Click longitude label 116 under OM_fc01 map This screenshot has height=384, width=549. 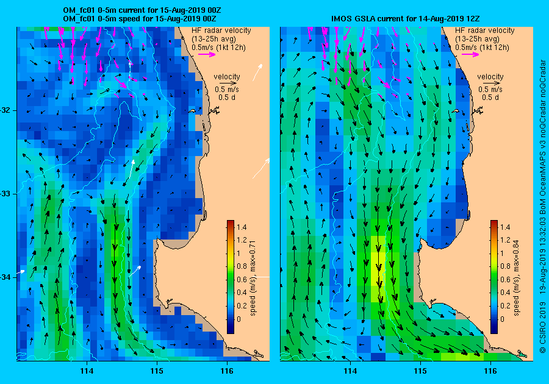pos(227,371)
